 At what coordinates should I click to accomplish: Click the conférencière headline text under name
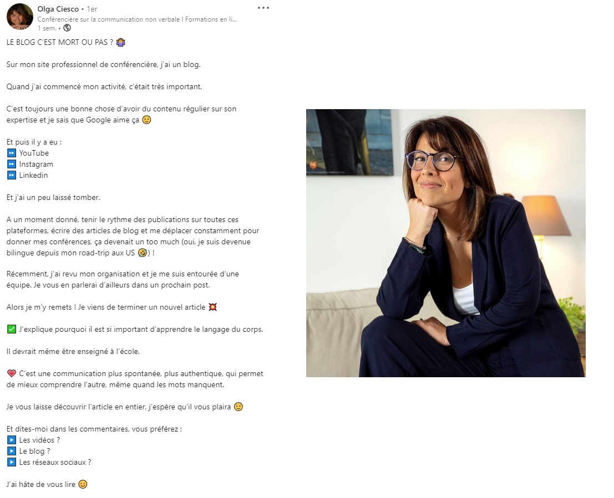pos(137,19)
